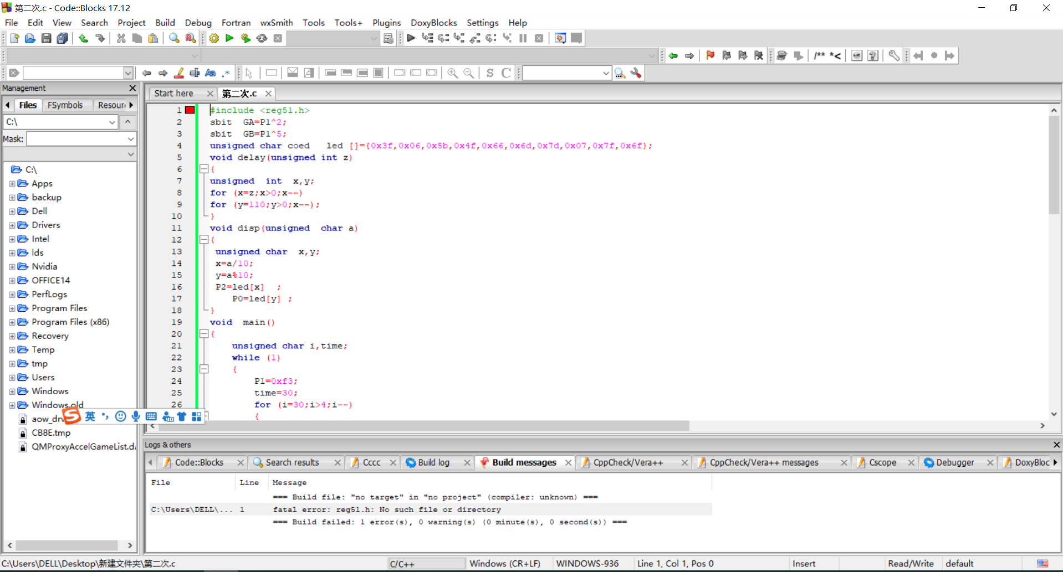Collapse code fold at line 12
The height and width of the screenshot is (572, 1063).
[x=204, y=239]
